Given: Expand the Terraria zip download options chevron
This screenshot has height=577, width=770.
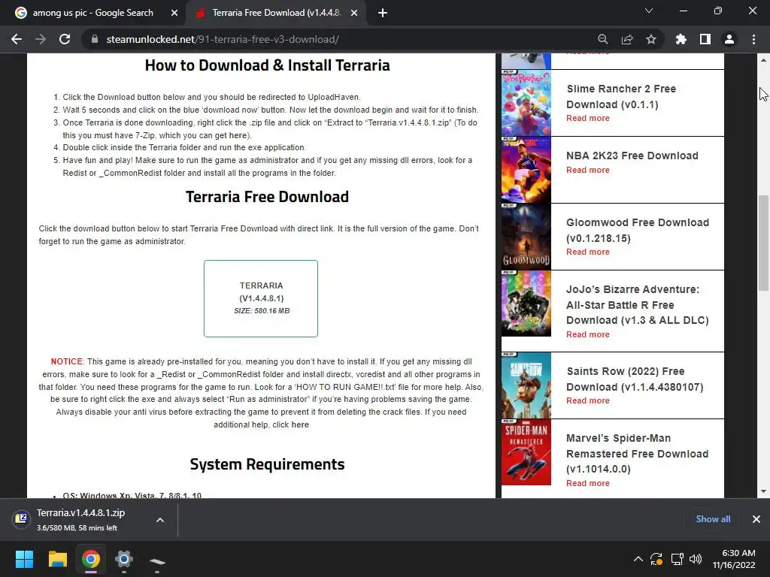Looking at the screenshot, I should pyautogui.click(x=160, y=520).
